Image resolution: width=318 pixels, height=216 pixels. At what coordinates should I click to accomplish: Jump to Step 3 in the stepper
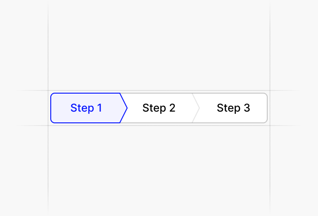[233, 108]
